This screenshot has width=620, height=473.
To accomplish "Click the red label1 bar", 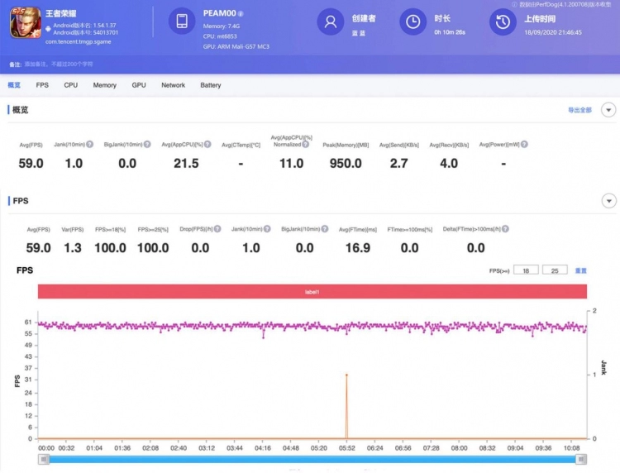I will click(x=312, y=292).
